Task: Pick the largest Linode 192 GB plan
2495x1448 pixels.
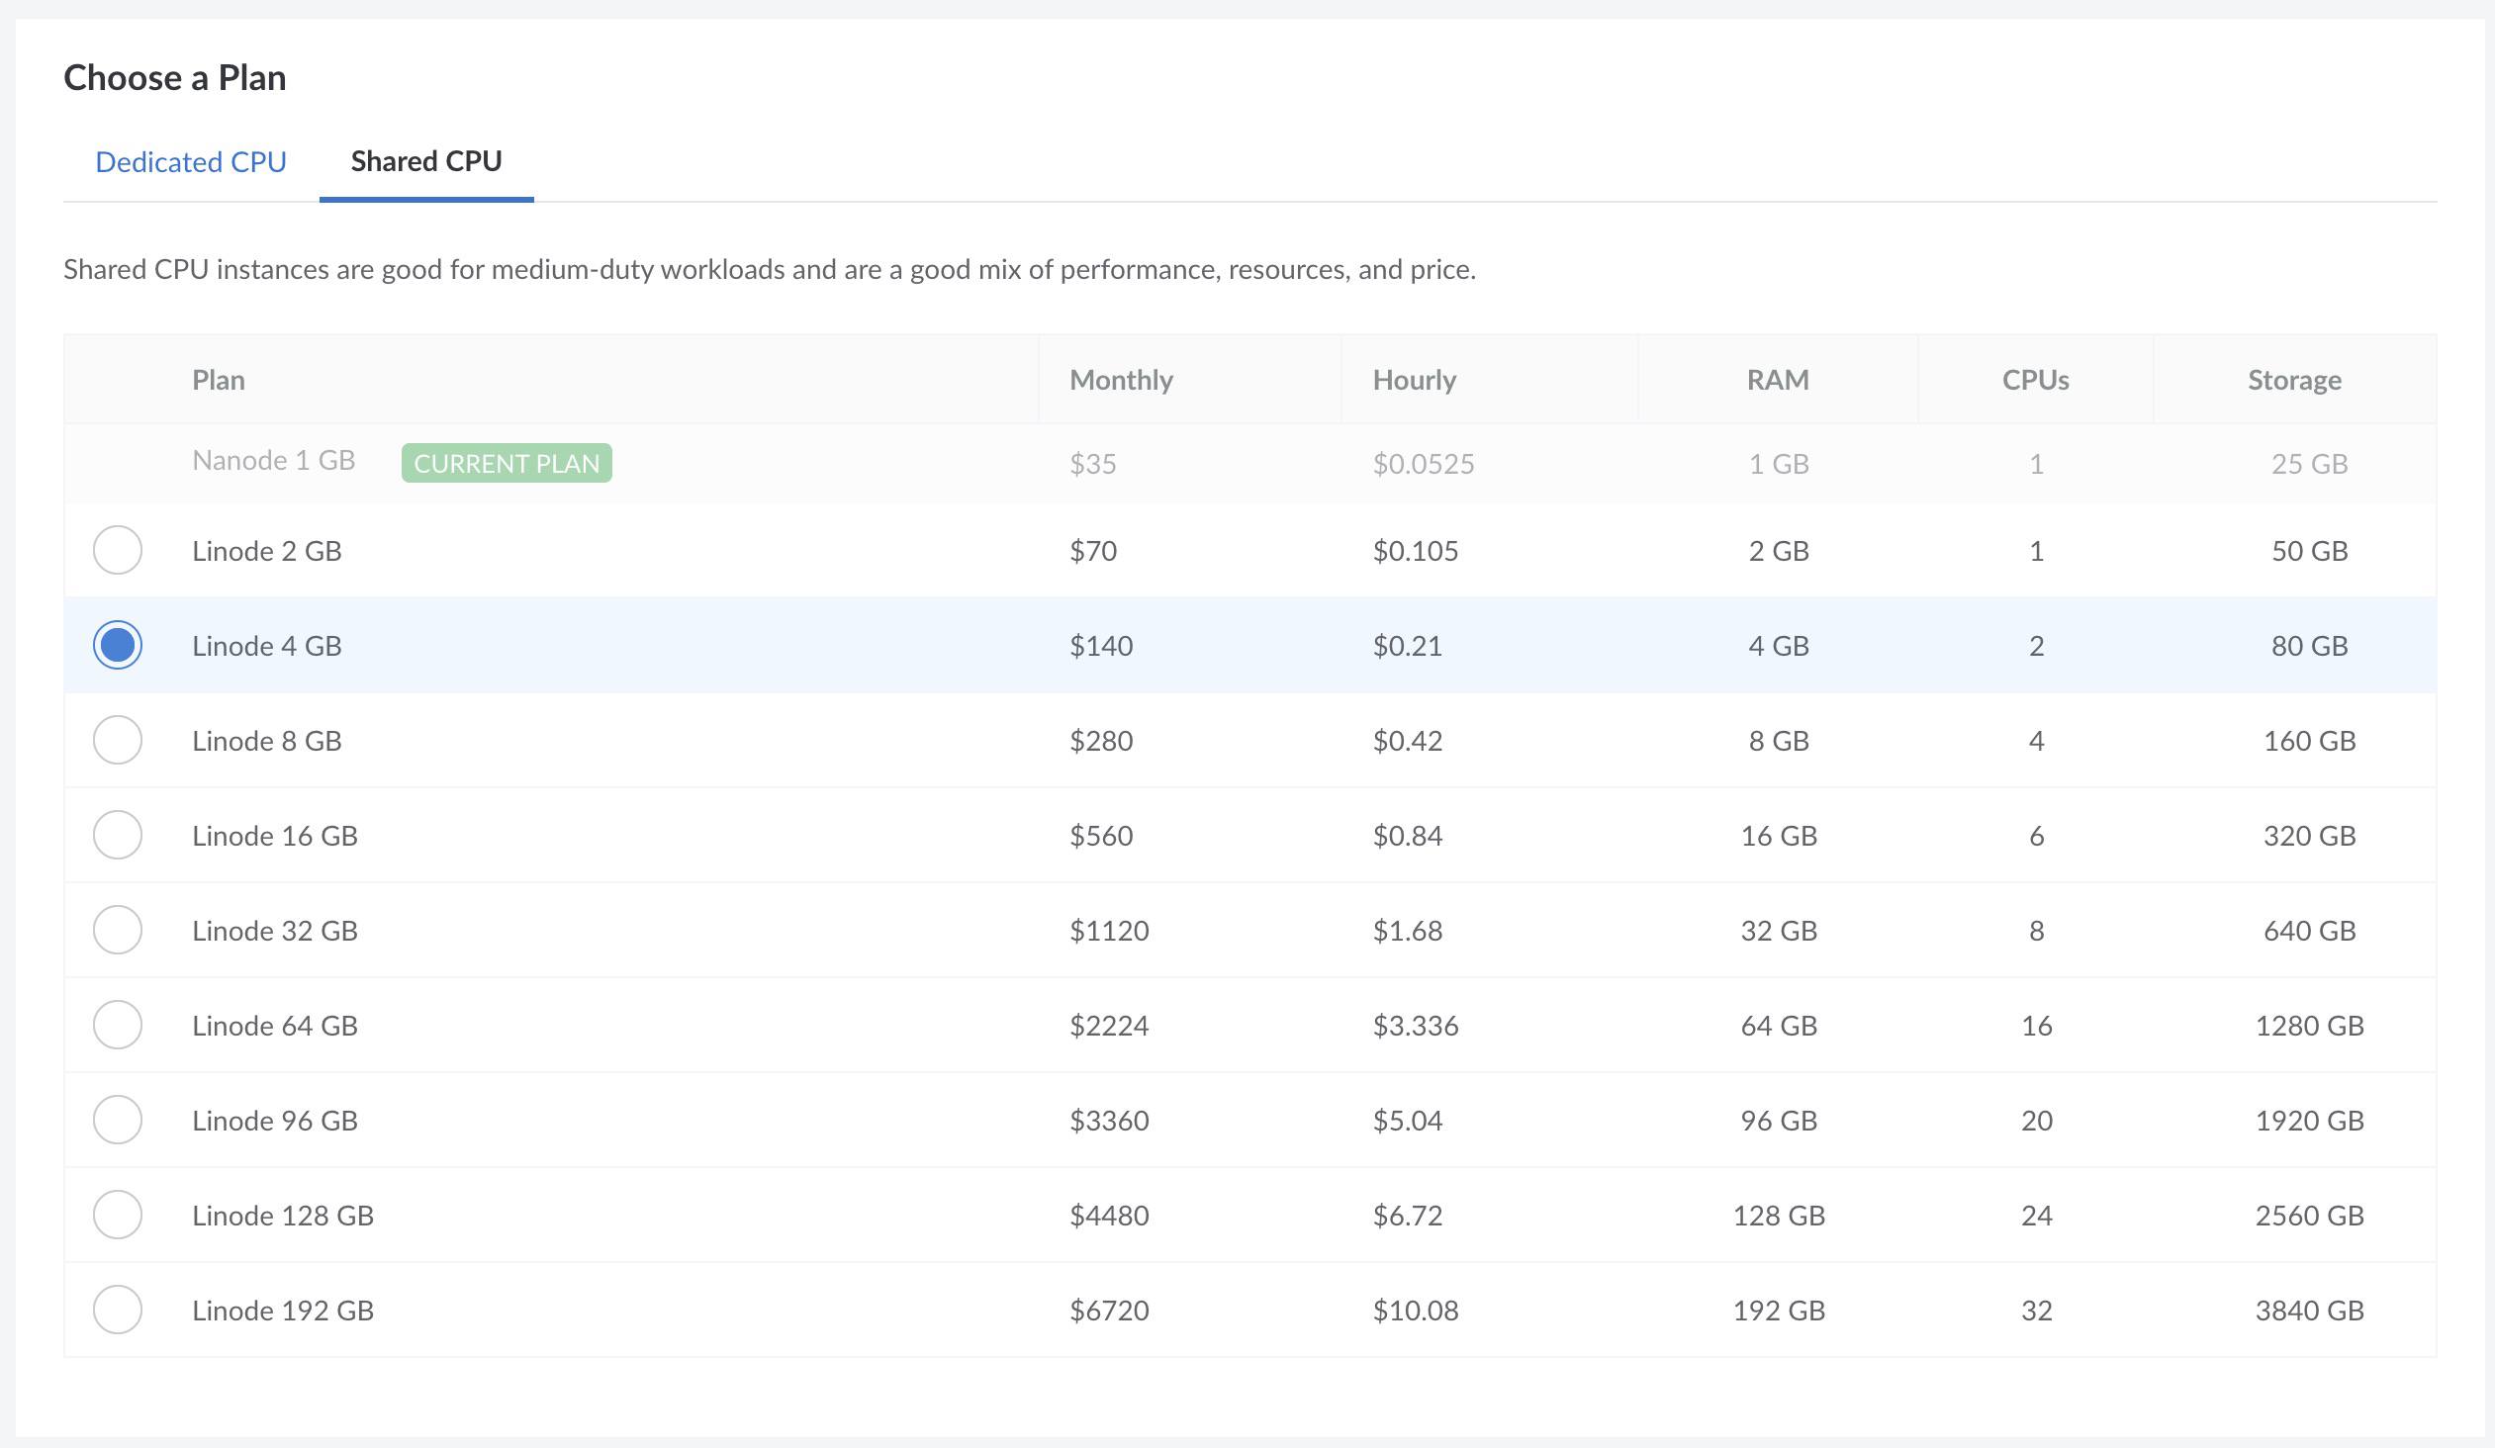Action: tap(117, 1310)
